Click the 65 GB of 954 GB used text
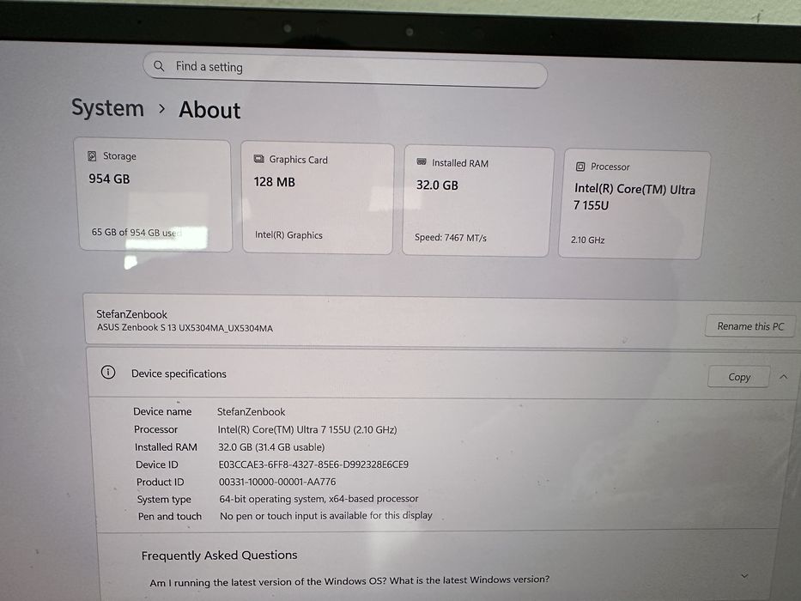 click(137, 233)
